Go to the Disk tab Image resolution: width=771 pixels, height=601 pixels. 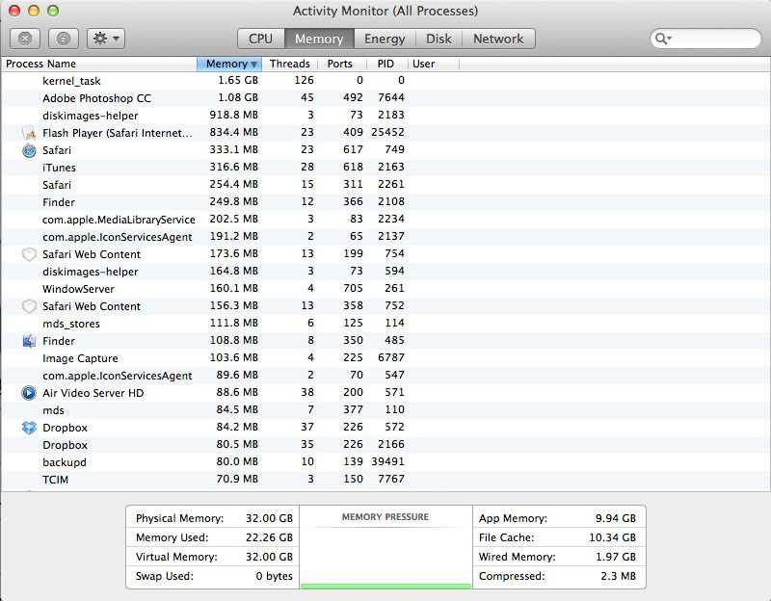[x=439, y=39]
